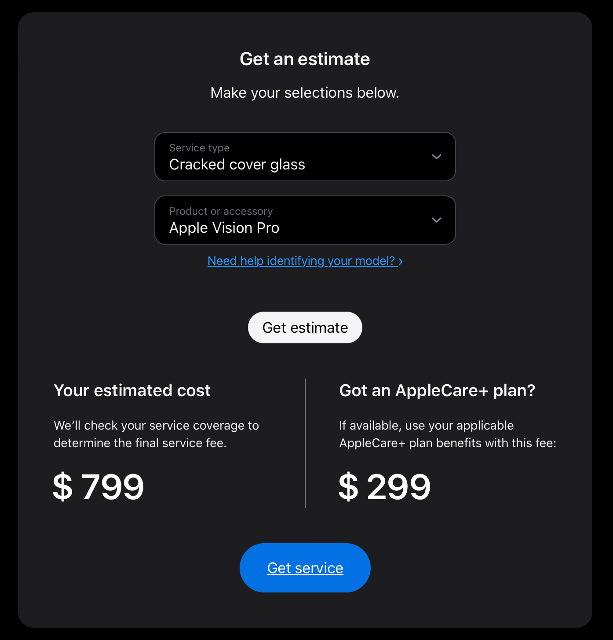The width and height of the screenshot is (613, 640).
Task: Click the 299 AppleCare+ fee amount
Action: [x=398, y=487]
